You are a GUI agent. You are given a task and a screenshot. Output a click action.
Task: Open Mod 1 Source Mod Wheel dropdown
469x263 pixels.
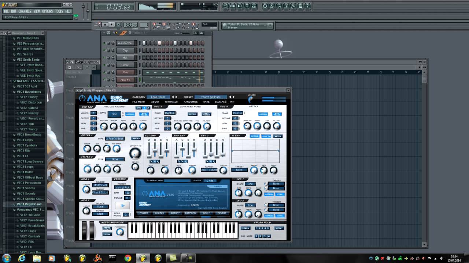100,185
